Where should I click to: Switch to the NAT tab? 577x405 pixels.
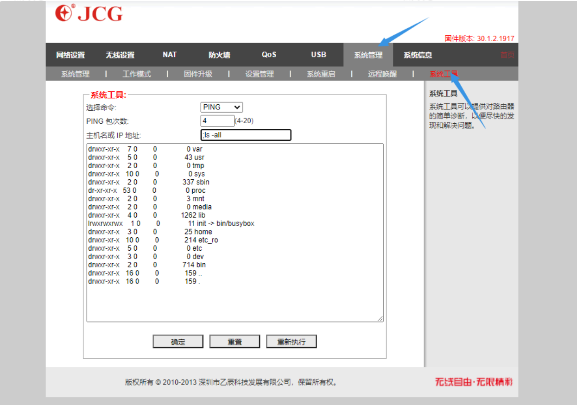coord(170,55)
